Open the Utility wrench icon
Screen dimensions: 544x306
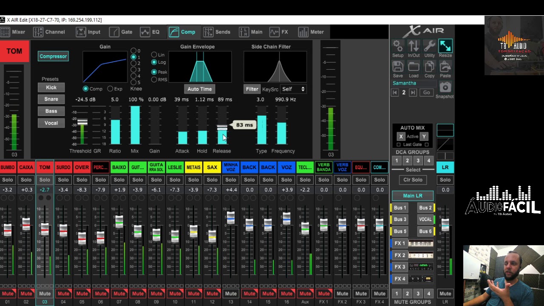click(x=429, y=46)
